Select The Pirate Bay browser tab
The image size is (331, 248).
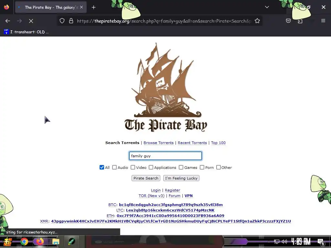pyautogui.click(x=51, y=7)
